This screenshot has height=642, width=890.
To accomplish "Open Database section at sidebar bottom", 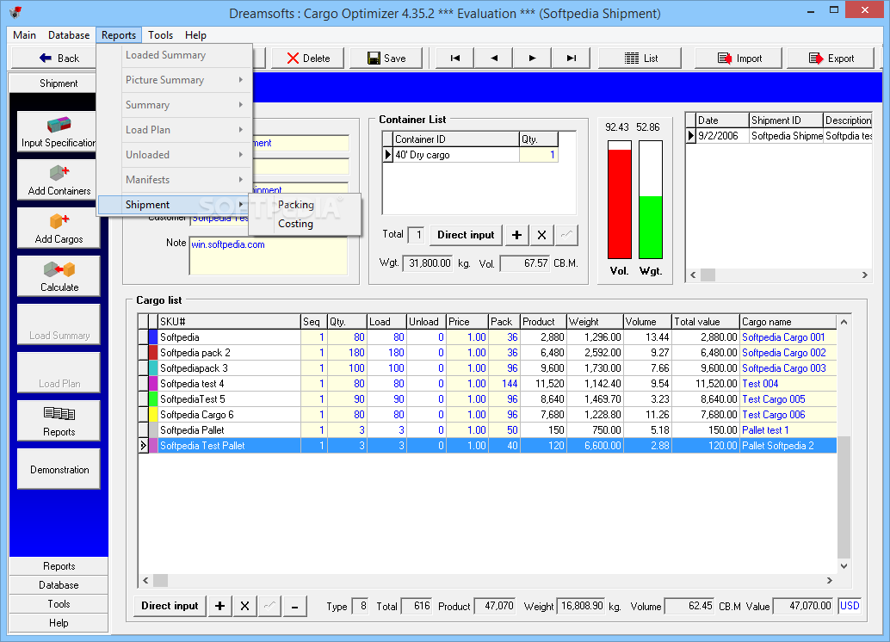I will click(x=59, y=585).
